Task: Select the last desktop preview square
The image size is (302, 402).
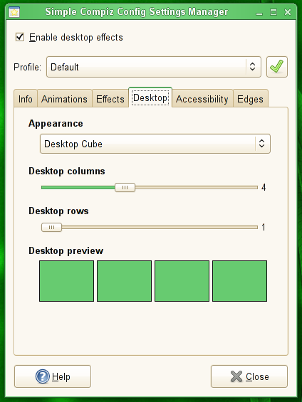Action: (239, 281)
